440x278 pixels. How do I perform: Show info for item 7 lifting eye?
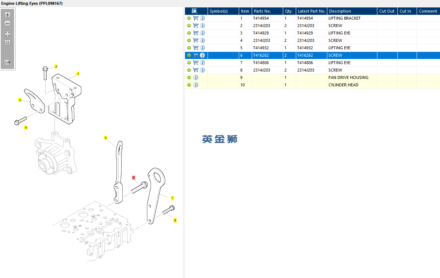tap(202, 63)
